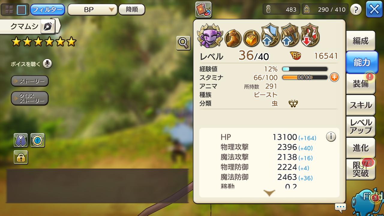Open the フィルター button

click(x=47, y=10)
